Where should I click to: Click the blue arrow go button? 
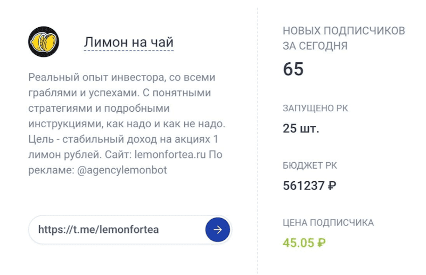tap(218, 230)
